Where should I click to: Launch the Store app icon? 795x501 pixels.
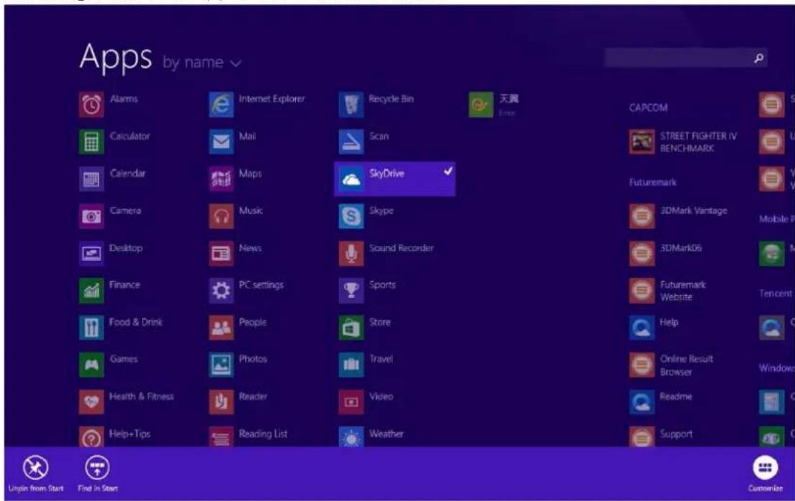351,328
